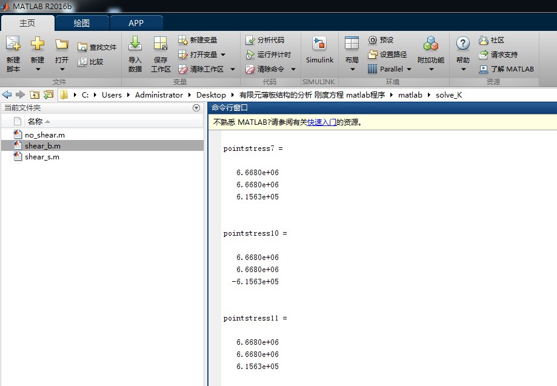Screen dimensions: 557x386
Task: Click Users in the address path
Action: coord(112,95)
